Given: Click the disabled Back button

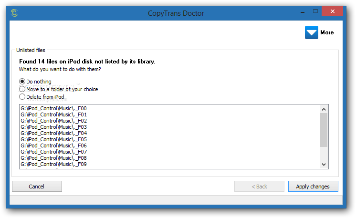Looking at the screenshot, I should pyautogui.click(x=259, y=186).
